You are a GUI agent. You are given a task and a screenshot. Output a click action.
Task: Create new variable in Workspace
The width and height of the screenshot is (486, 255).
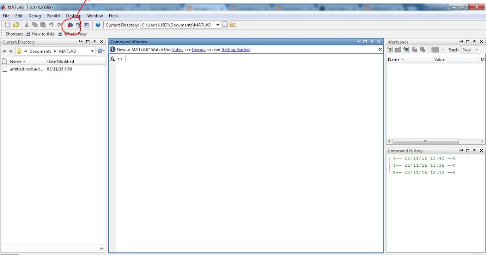click(390, 50)
